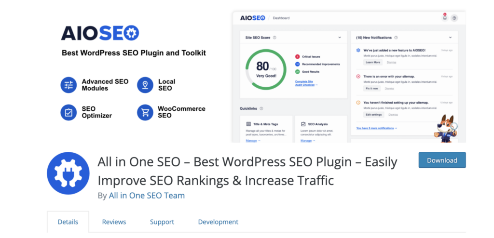This screenshot has width=494, height=238.
Task: Click the large AIOSEO logo
Action: (x=100, y=33)
